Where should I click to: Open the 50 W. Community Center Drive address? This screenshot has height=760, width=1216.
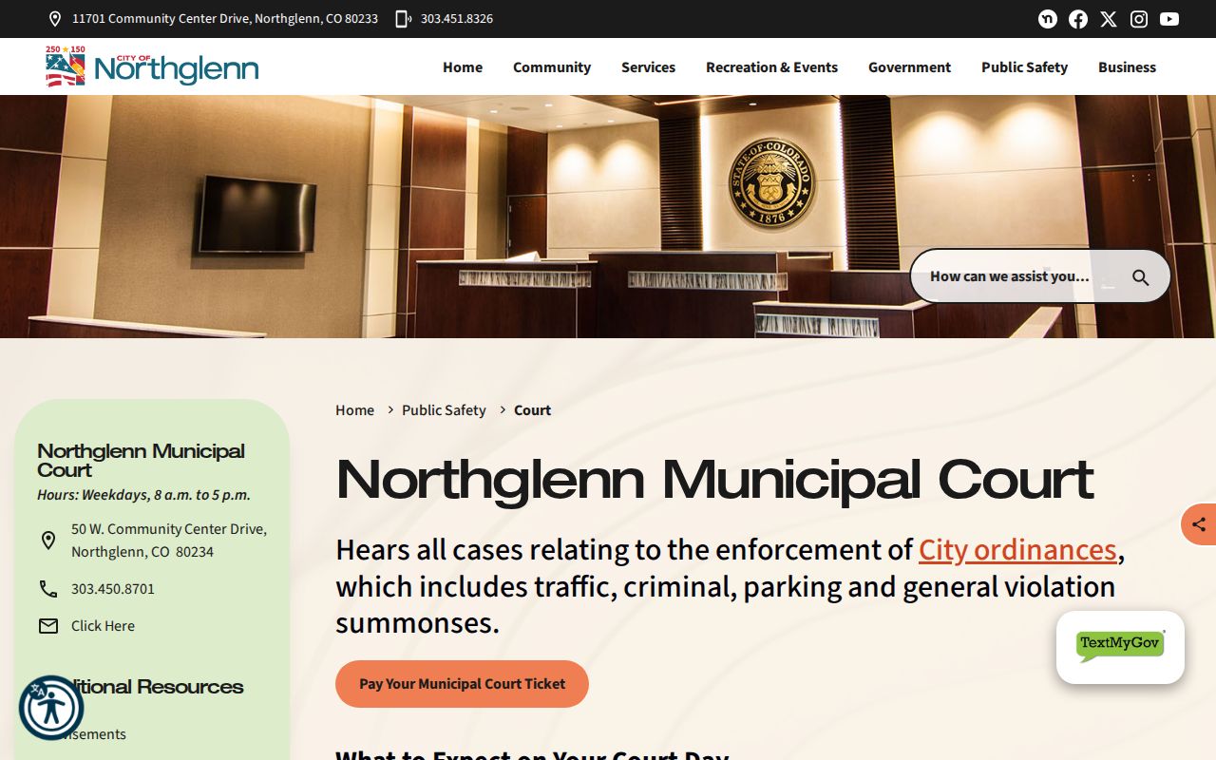point(169,541)
